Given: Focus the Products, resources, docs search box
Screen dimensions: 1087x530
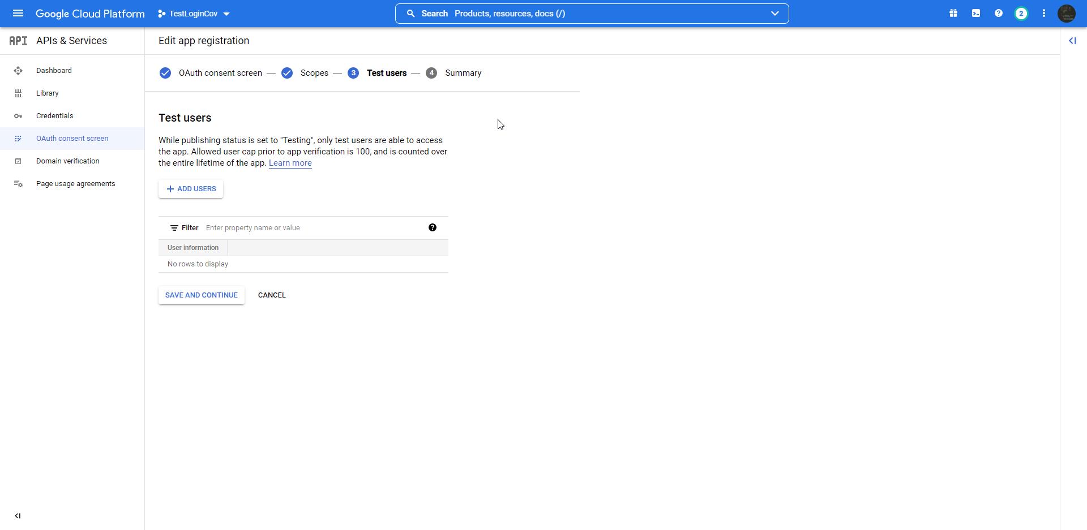Looking at the screenshot, I should coord(592,14).
